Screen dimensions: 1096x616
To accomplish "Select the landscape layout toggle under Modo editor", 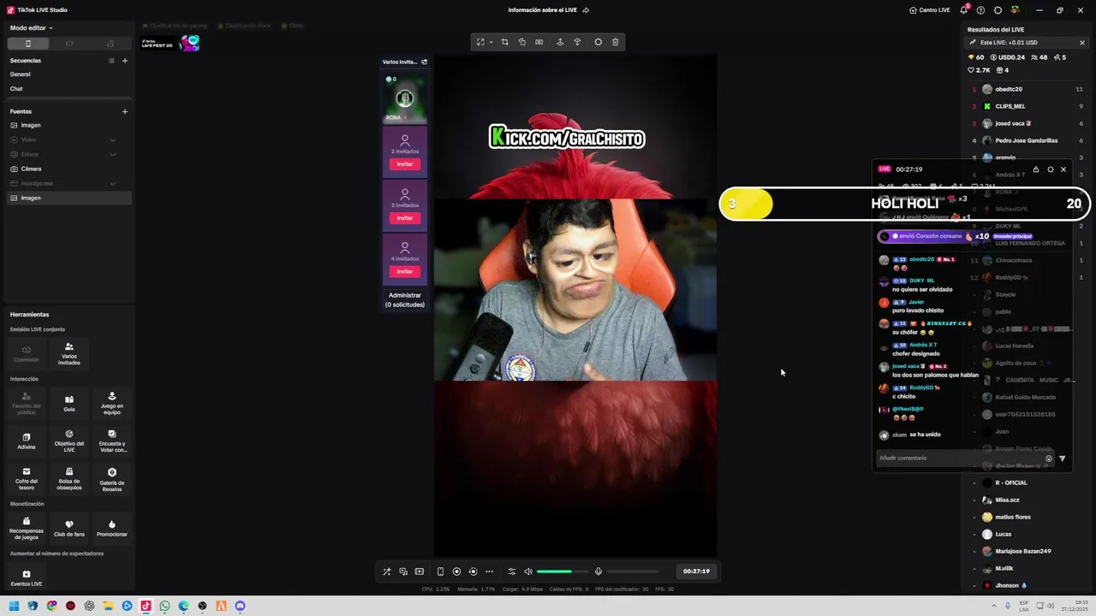I will tap(69, 44).
